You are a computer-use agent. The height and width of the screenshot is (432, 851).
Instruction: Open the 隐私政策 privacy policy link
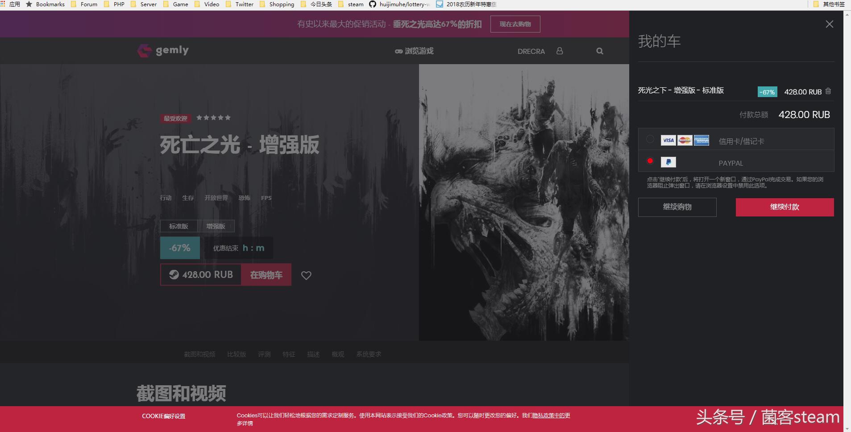[x=544, y=416]
